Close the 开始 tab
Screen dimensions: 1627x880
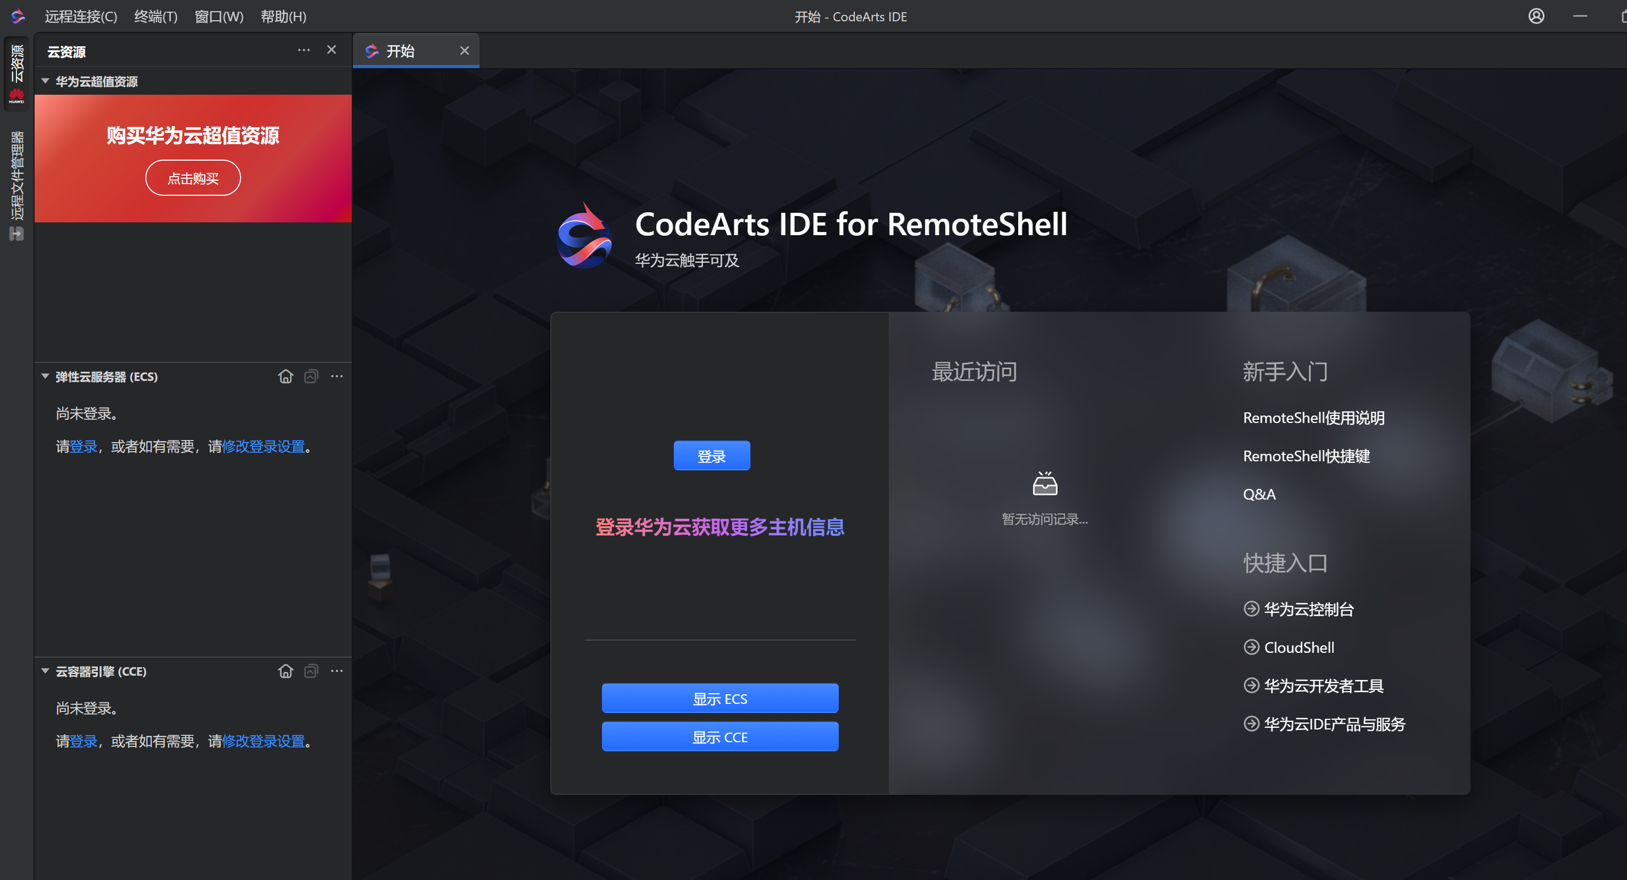(x=464, y=51)
